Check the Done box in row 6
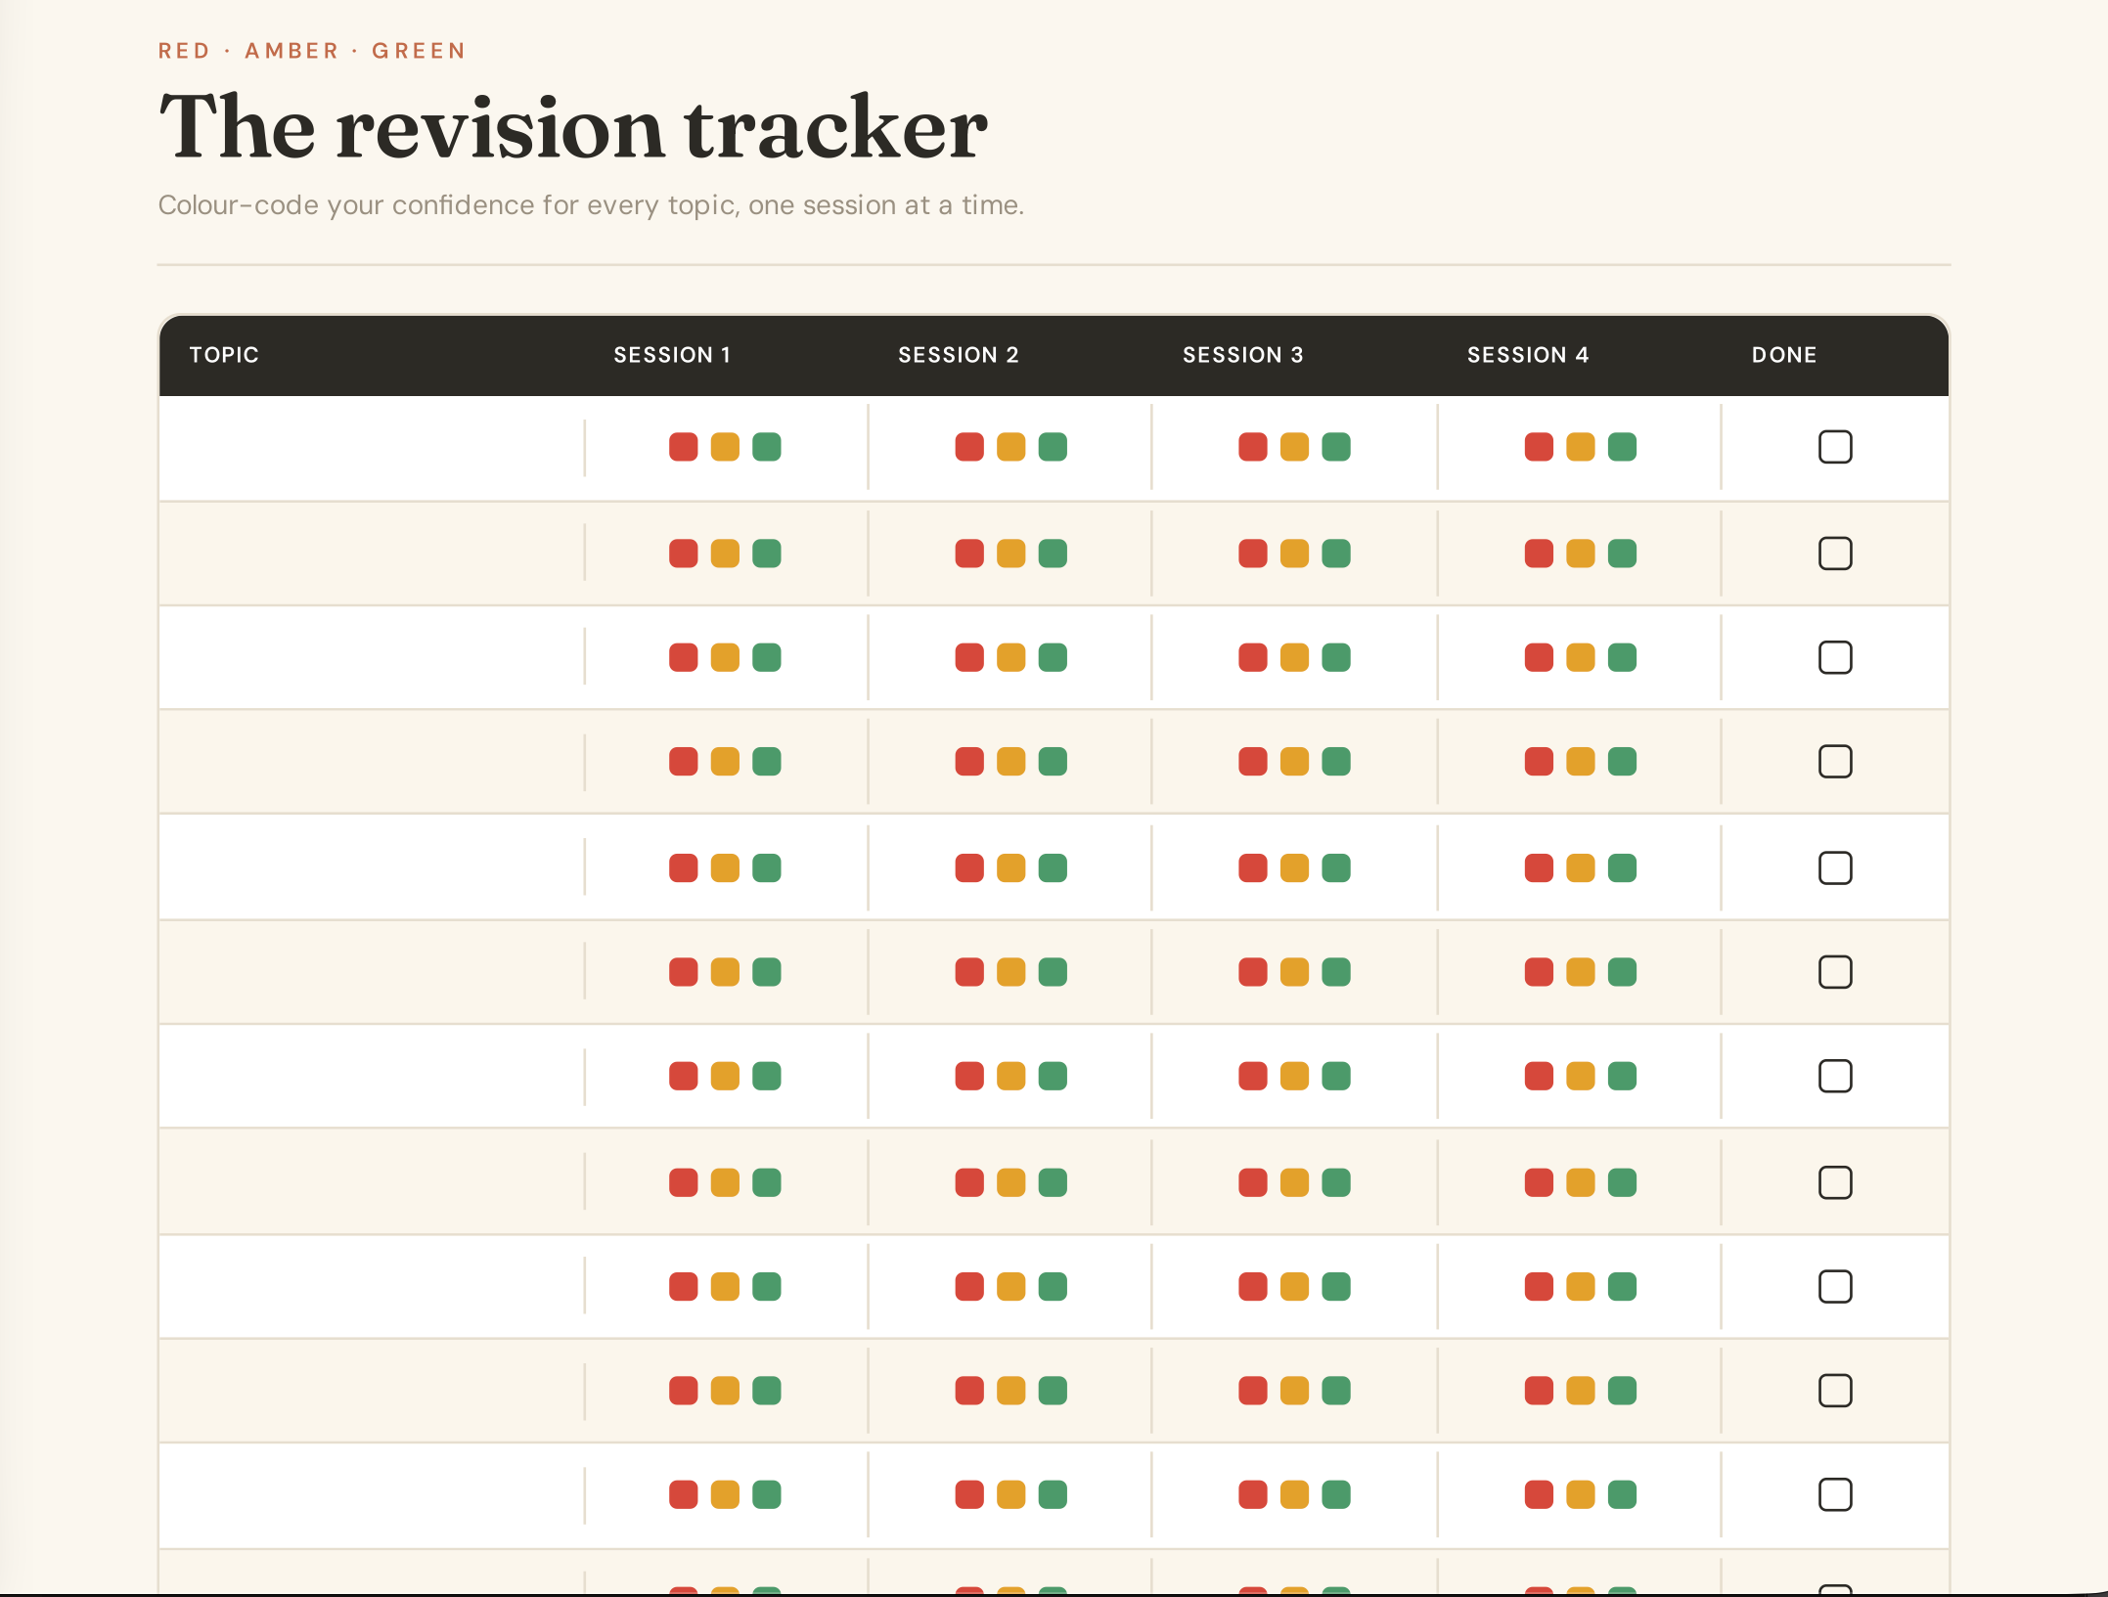The height and width of the screenshot is (1597, 2108). [1835, 972]
